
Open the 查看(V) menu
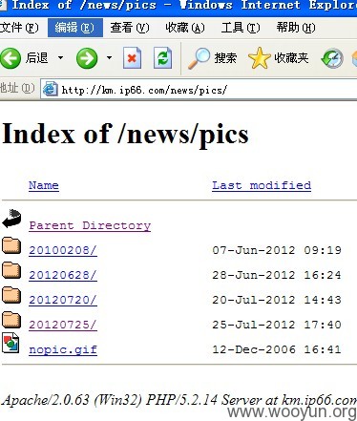click(x=130, y=28)
